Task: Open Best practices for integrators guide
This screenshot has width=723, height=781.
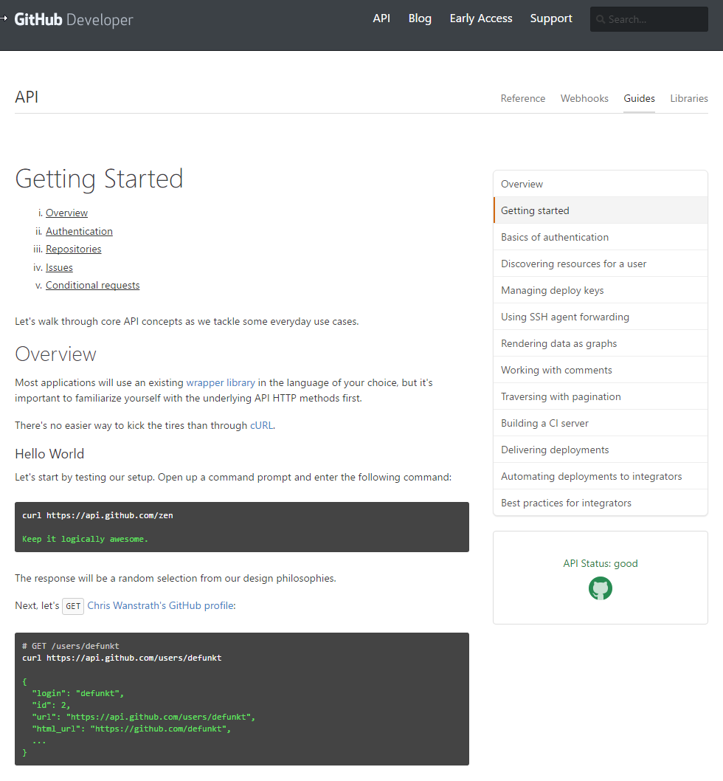Action: 600,503
